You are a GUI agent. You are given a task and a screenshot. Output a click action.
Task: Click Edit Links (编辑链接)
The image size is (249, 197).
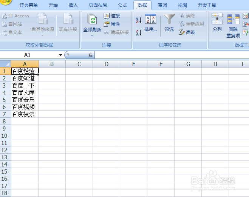(x=116, y=32)
